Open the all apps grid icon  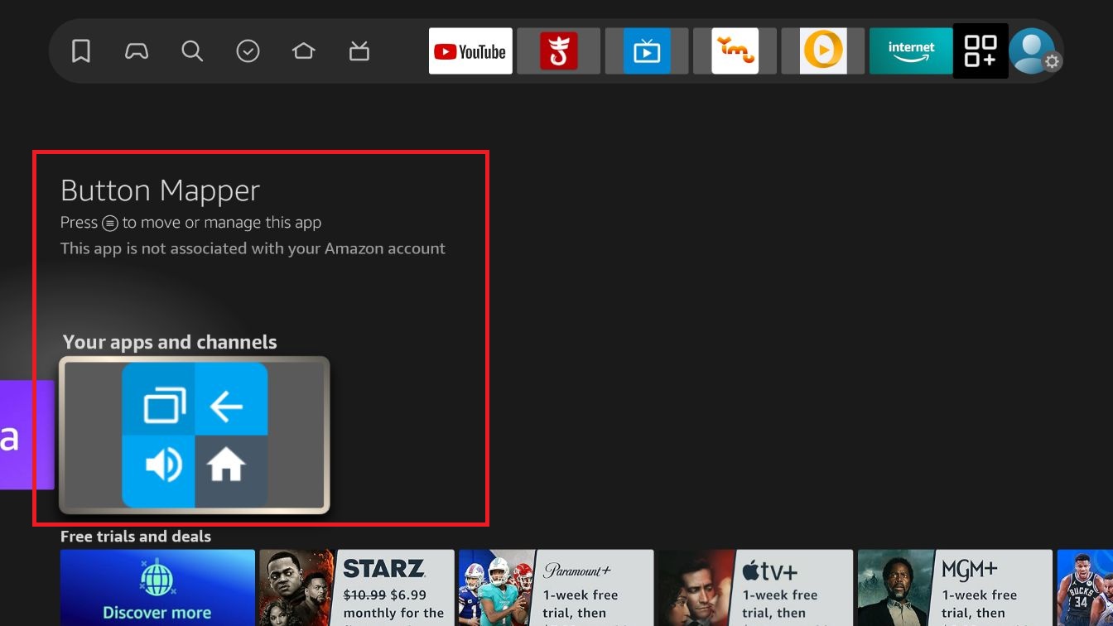tap(980, 51)
